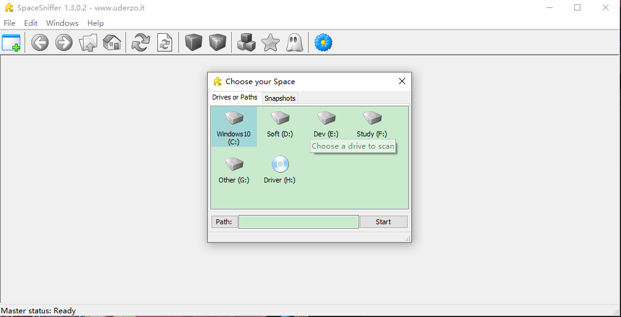621x317 pixels.
Task: Maximize the SpaceSniffer window
Action: coord(577,7)
